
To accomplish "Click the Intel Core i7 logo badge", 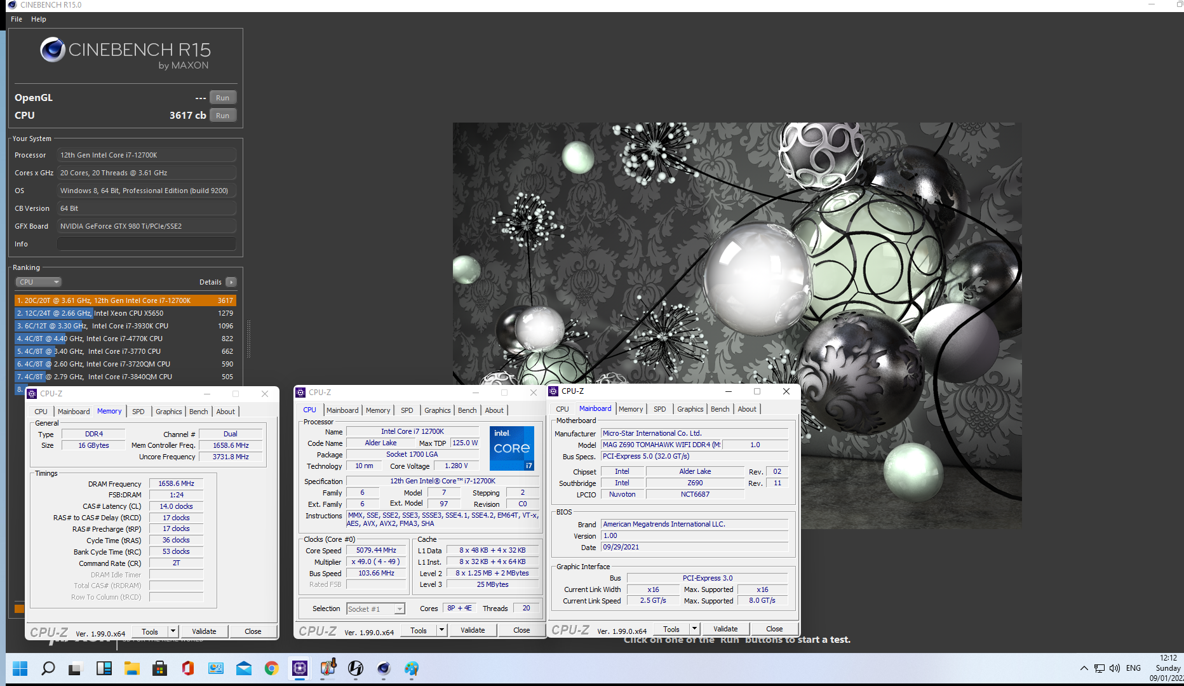I will click(x=513, y=448).
